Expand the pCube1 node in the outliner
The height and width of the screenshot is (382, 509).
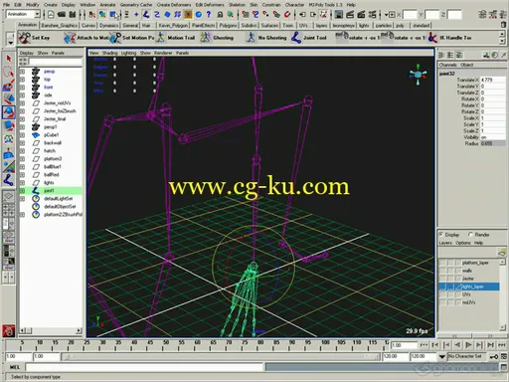(x=22, y=135)
